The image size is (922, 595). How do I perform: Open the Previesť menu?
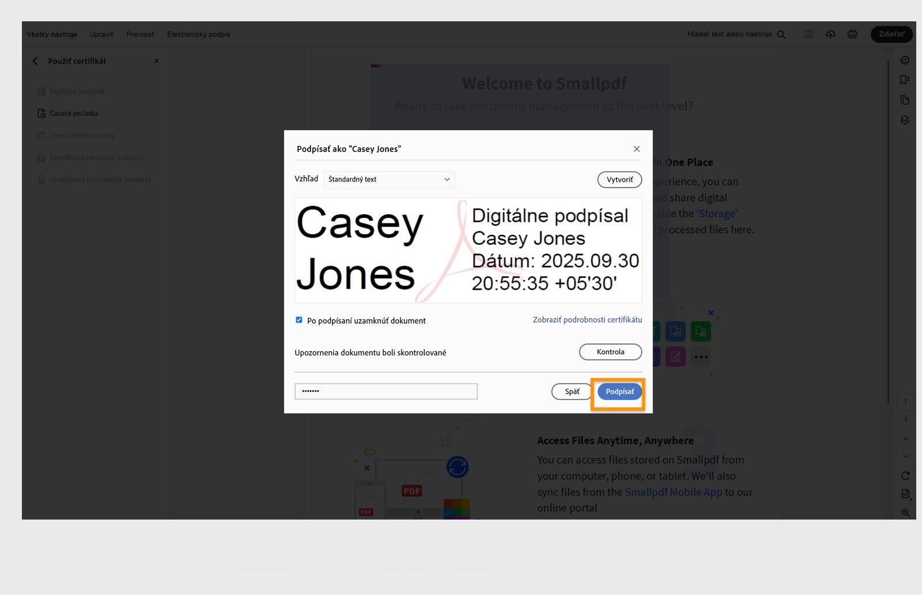(140, 35)
